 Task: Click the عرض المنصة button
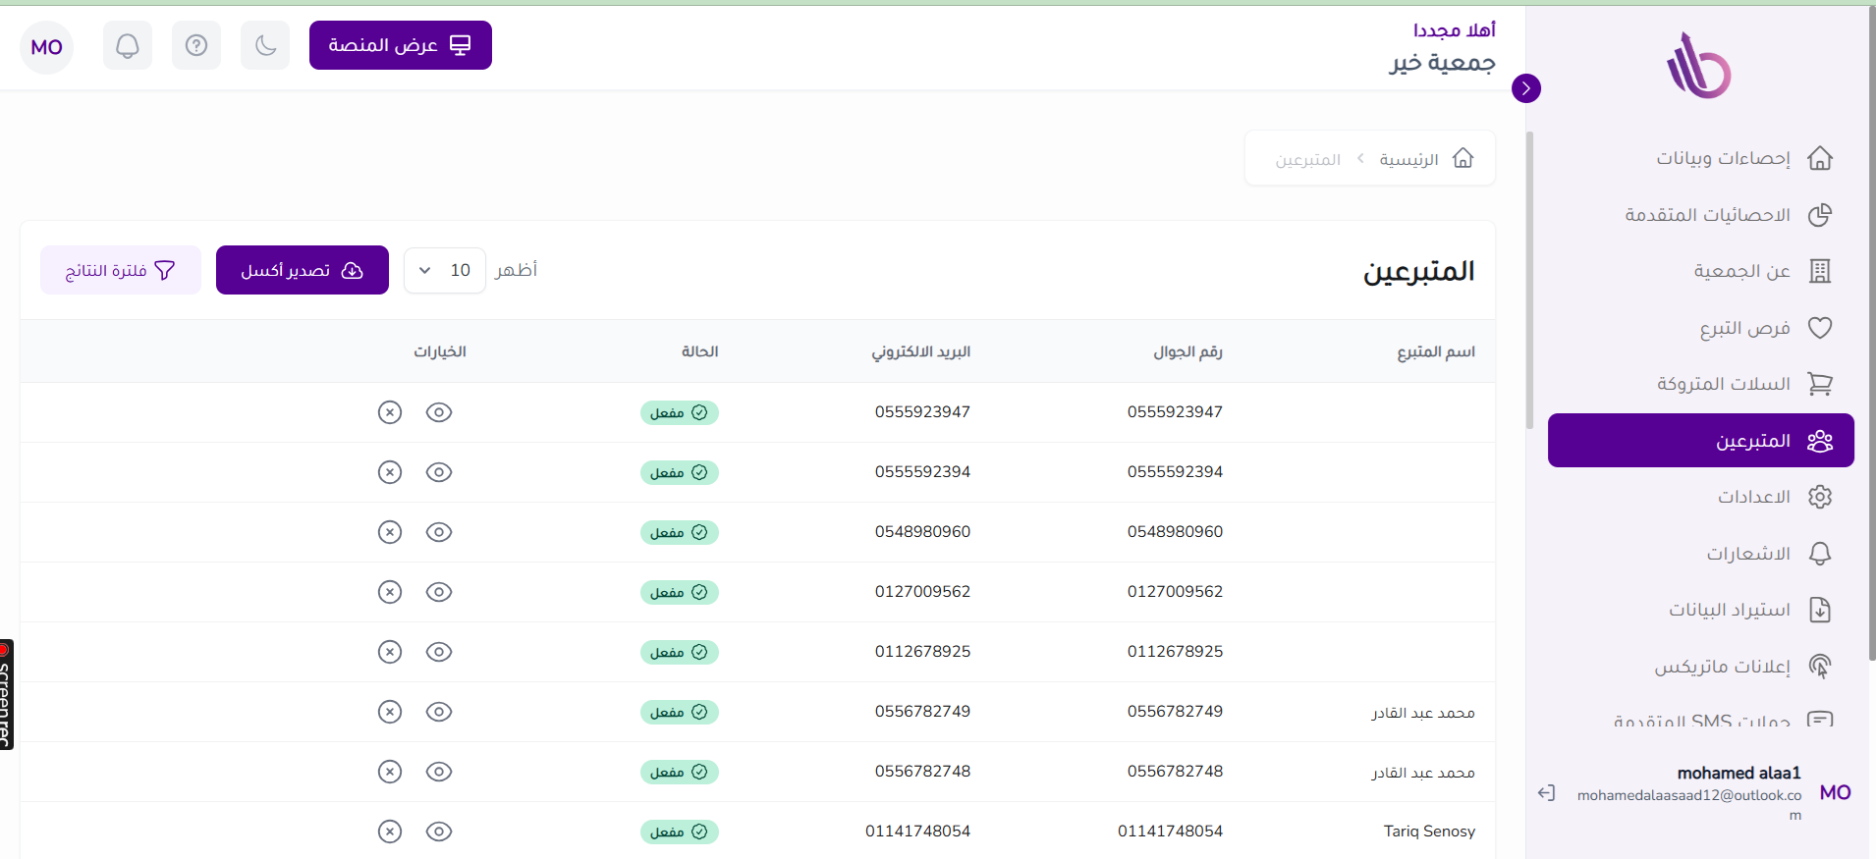400,45
